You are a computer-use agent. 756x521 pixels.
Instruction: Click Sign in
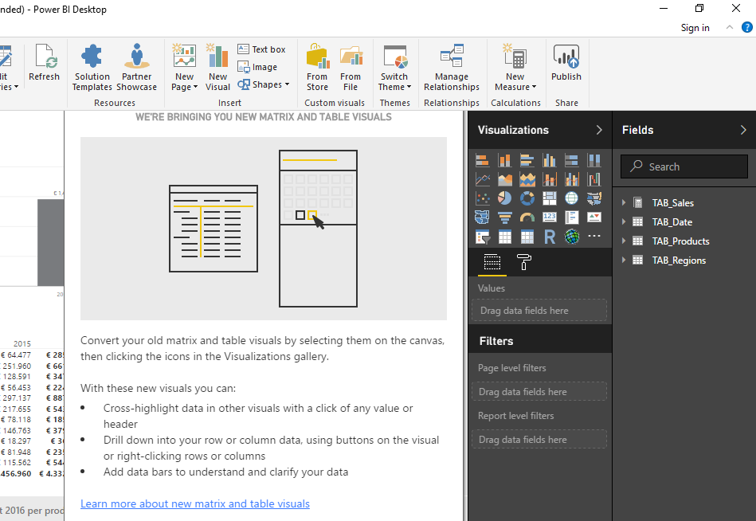[695, 27]
